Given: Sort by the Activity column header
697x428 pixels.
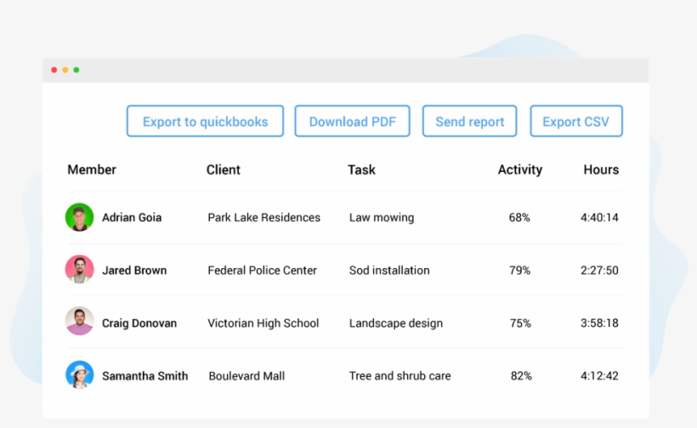Looking at the screenshot, I should [x=519, y=169].
